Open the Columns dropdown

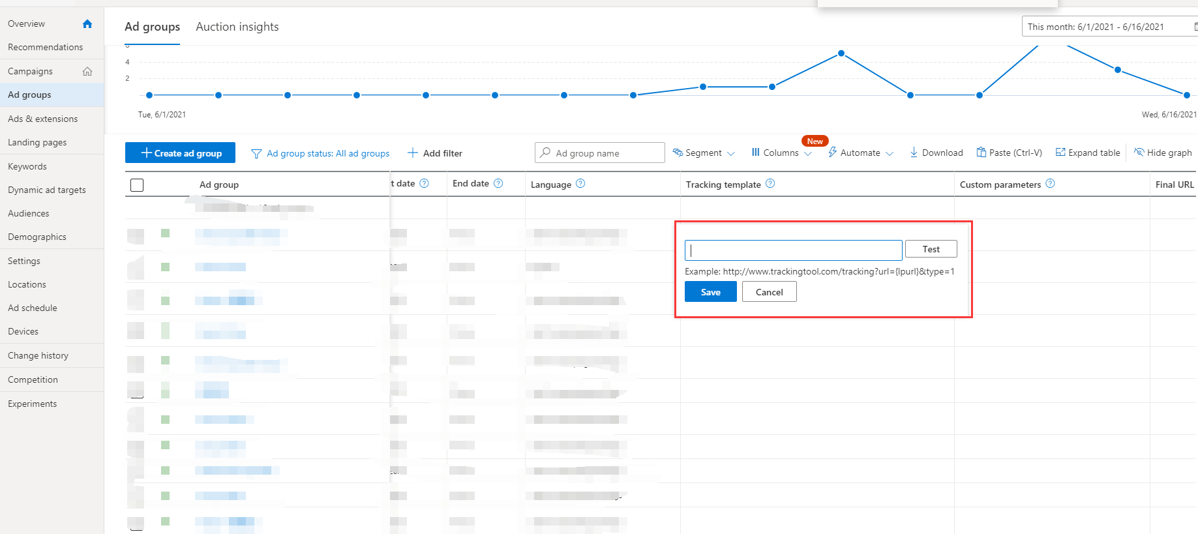pyautogui.click(x=781, y=153)
